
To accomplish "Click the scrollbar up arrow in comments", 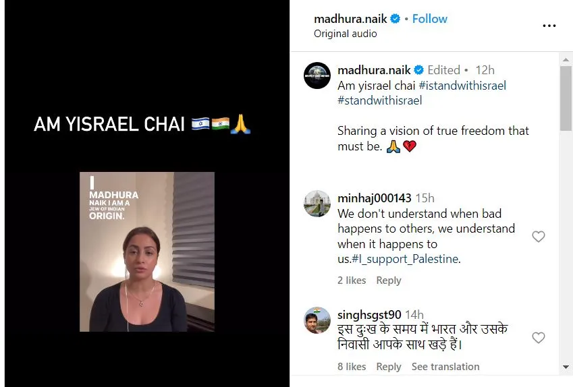I will [566, 59].
